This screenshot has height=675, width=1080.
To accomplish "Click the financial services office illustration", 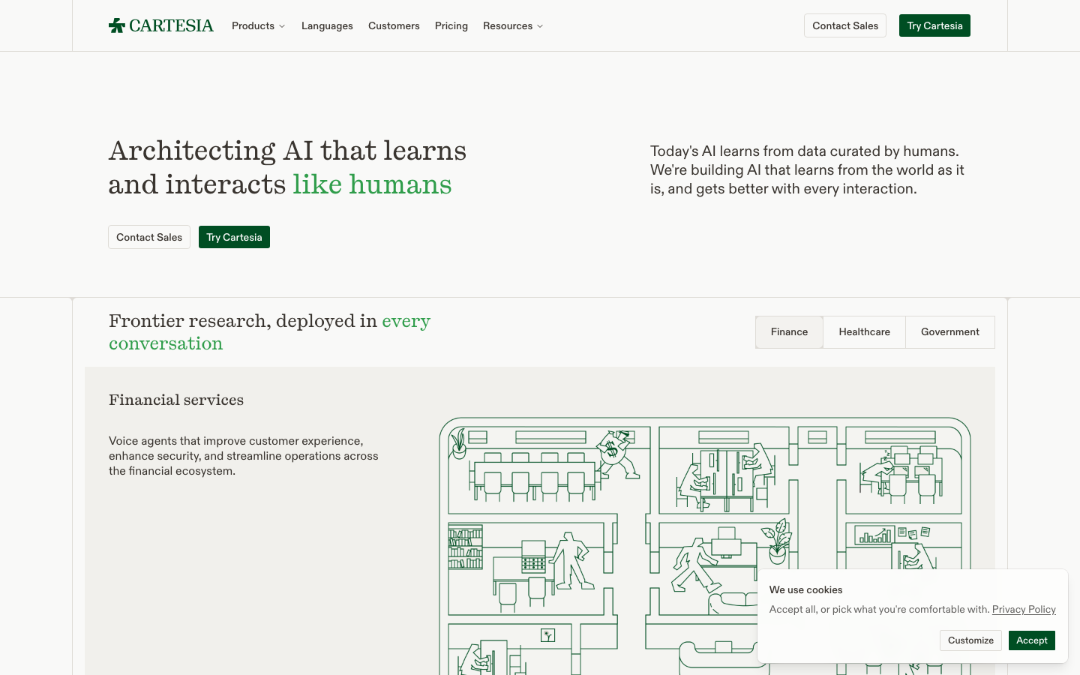I will pyautogui.click(x=705, y=546).
